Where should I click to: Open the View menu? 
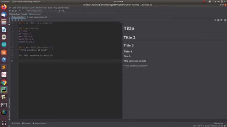pyautogui.click(x=19, y=8)
